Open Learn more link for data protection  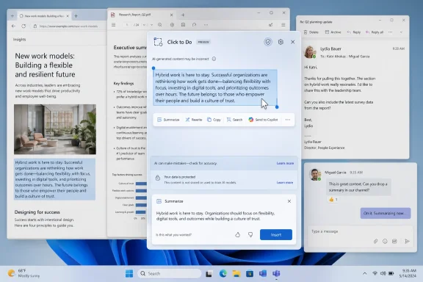tap(285, 183)
